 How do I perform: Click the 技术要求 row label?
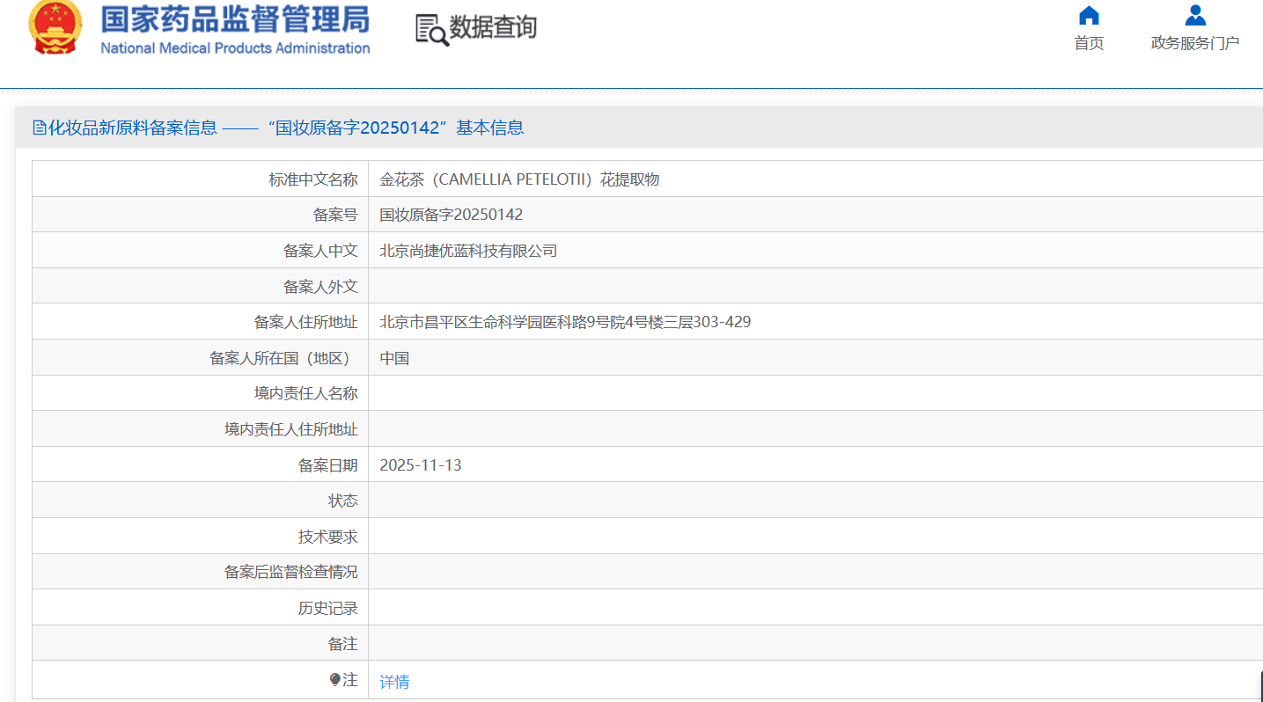click(x=327, y=537)
